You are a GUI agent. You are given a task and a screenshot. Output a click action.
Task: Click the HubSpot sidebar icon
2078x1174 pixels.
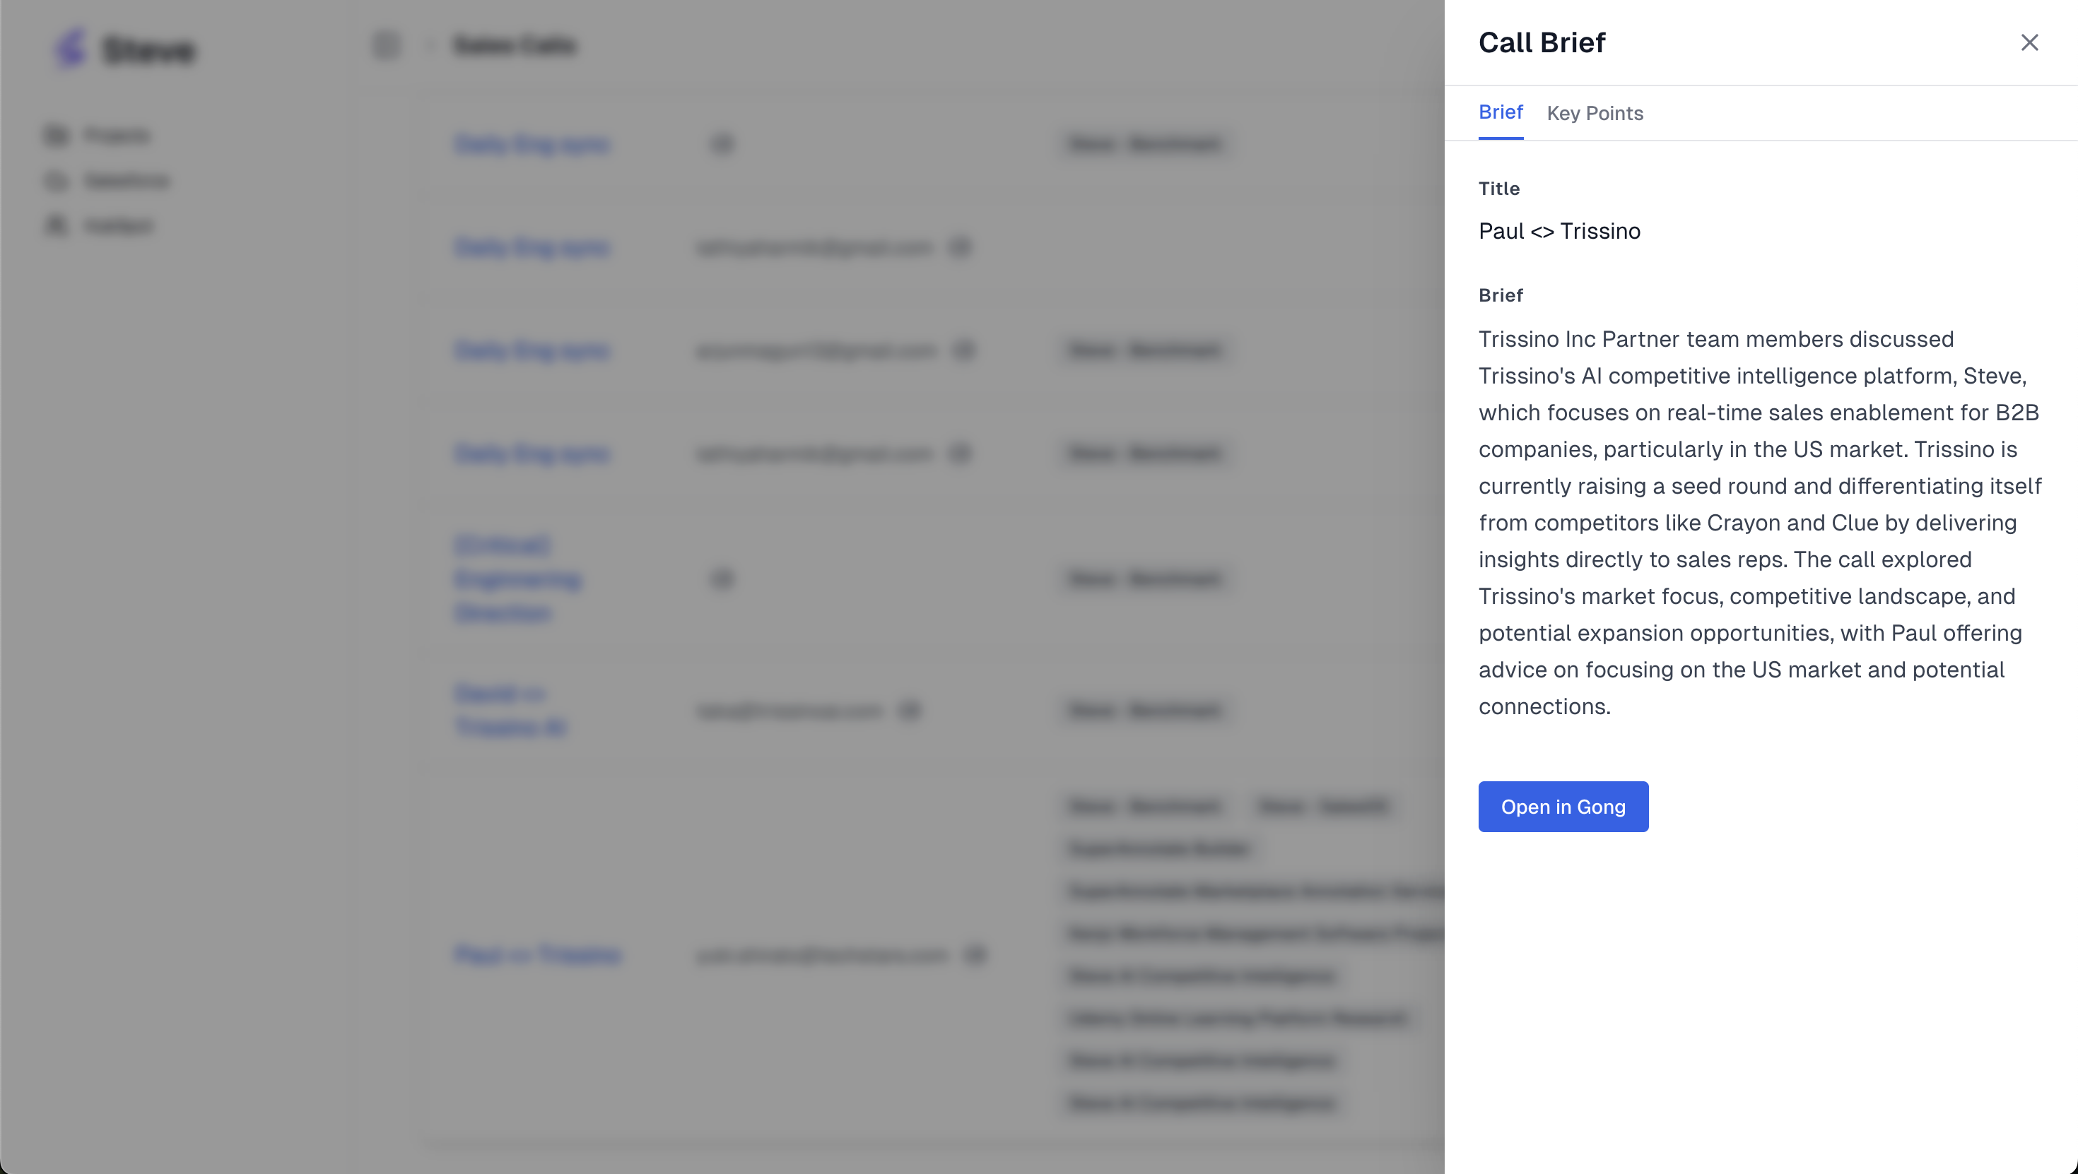(57, 226)
